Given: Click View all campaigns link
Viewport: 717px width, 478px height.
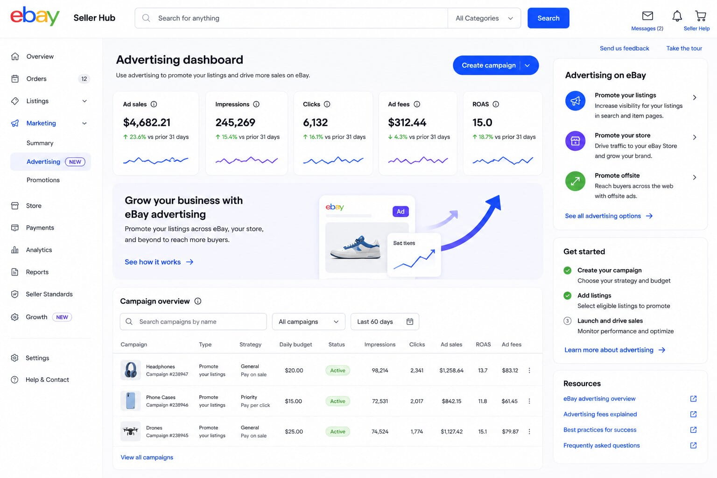Looking at the screenshot, I should point(147,457).
